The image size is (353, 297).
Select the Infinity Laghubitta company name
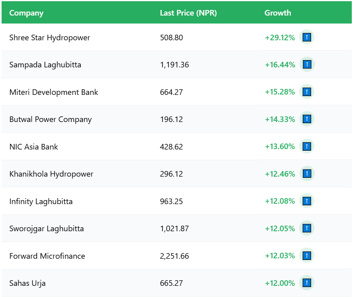click(41, 201)
